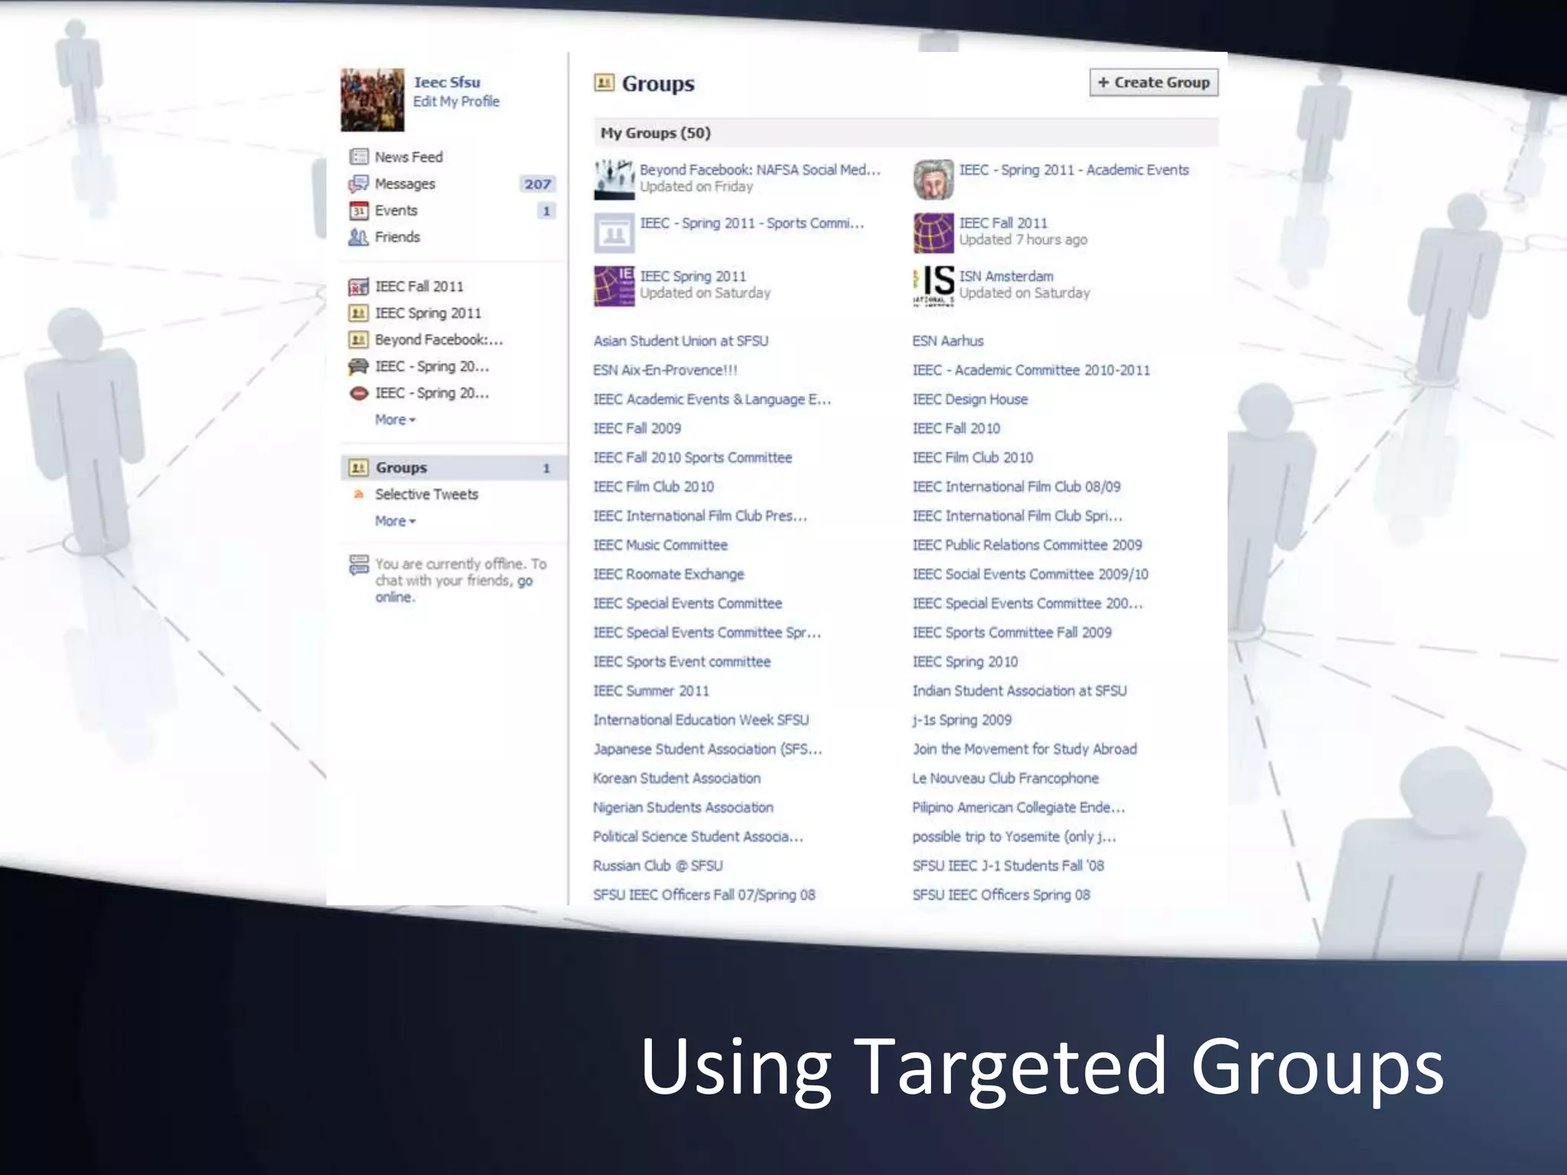
Task: Open Le Nouveau Club Francophone
Action: point(1005,778)
